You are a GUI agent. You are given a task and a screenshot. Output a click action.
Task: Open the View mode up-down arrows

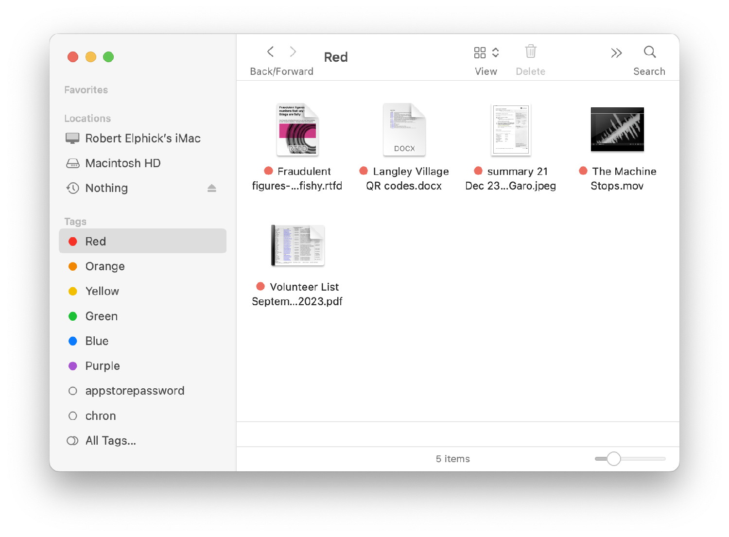[496, 52]
